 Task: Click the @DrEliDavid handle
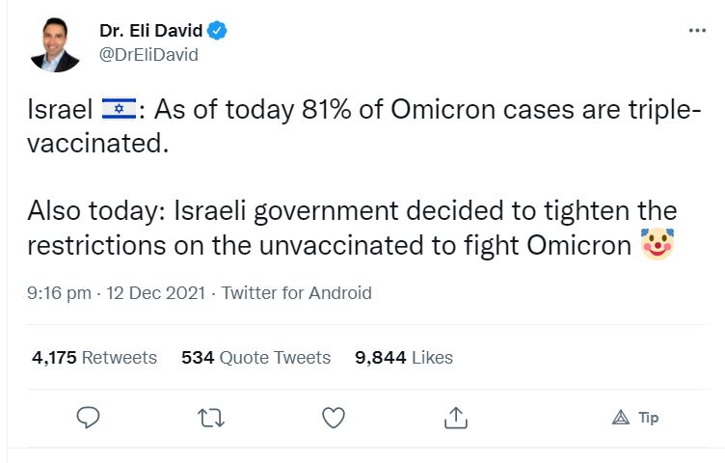tap(148, 55)
